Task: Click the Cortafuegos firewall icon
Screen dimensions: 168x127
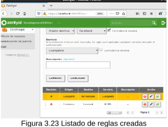Action: coord(4,30)
